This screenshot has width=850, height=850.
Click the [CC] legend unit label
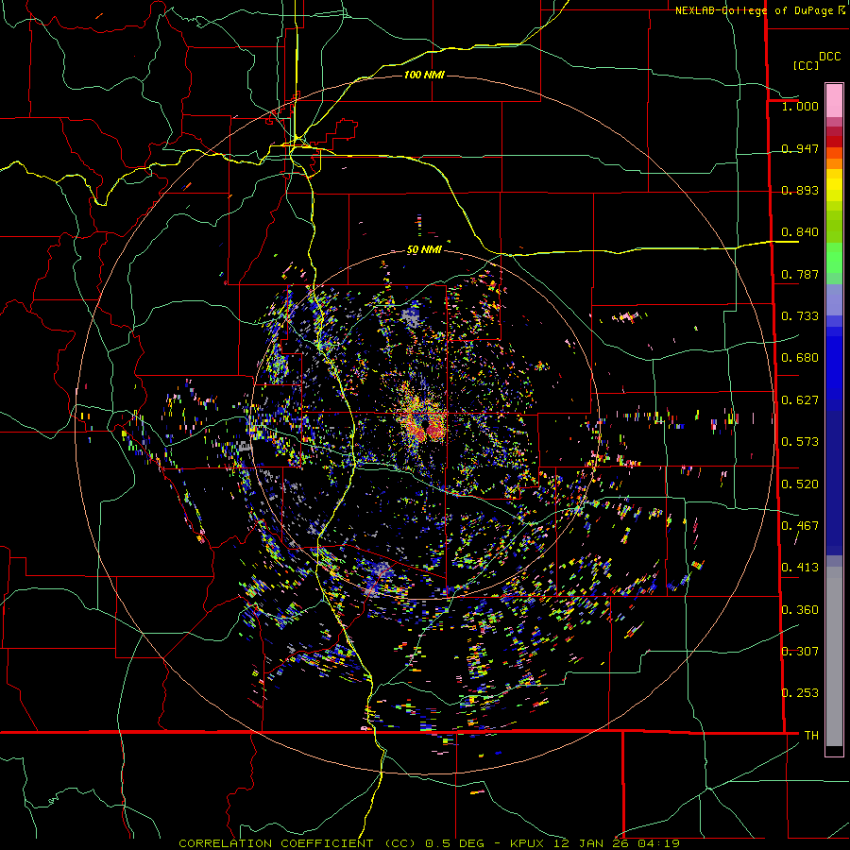[806, 65]
